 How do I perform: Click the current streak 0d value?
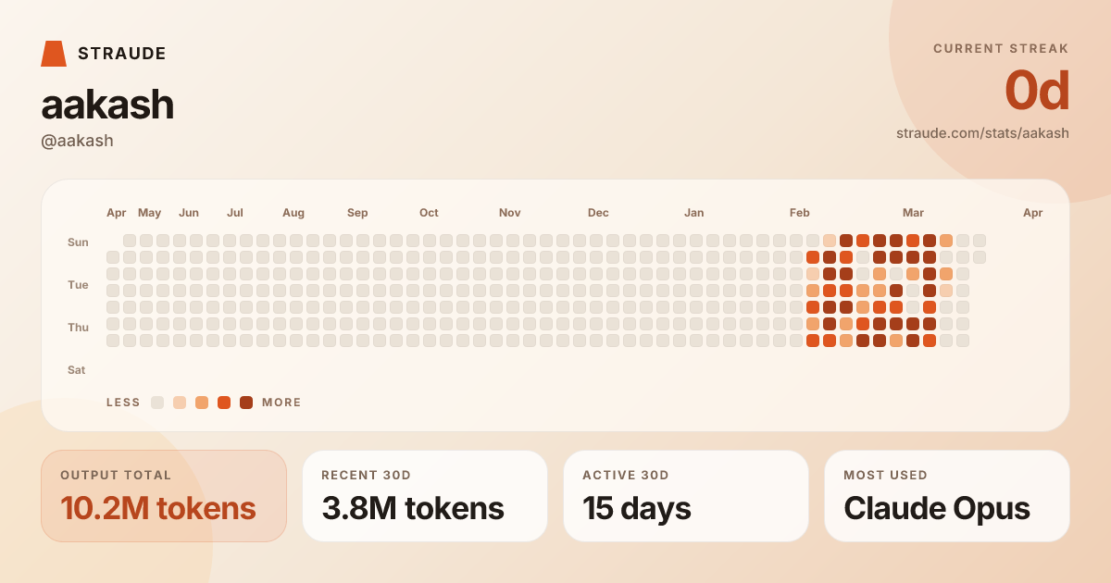pos(1037,92)
